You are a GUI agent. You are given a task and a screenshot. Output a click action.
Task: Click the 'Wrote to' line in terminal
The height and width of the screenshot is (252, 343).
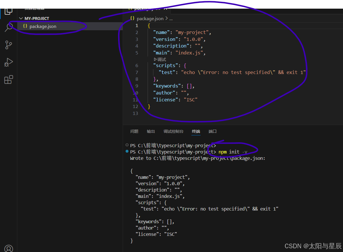(197, 158)
